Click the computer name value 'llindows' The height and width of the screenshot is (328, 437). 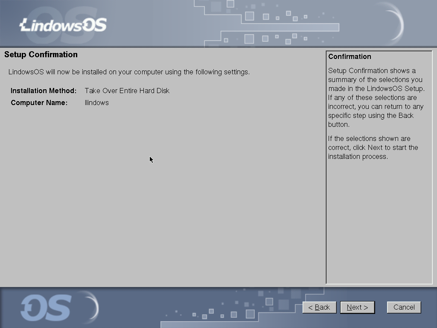pos(97,102)
